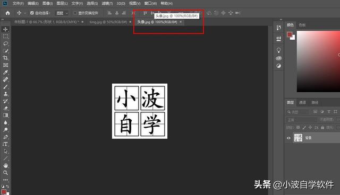This screenshot has height=195, width=340.
Task: Open the Learn lightbulb panel icon
Action: (x=278, y=50)
